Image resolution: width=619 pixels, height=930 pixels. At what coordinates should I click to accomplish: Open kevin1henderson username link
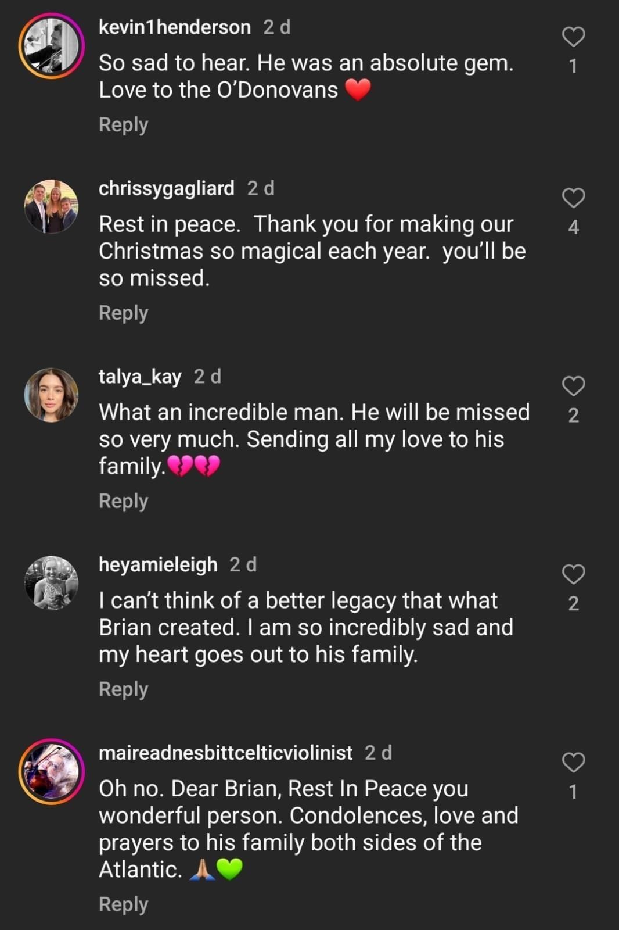pyautogui.click(x=174, y=27)
